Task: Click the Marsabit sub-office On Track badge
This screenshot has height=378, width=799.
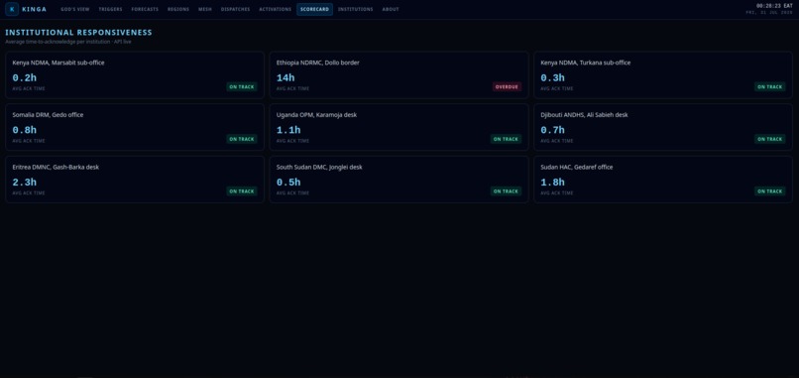Action: click(x=242, y=86)
